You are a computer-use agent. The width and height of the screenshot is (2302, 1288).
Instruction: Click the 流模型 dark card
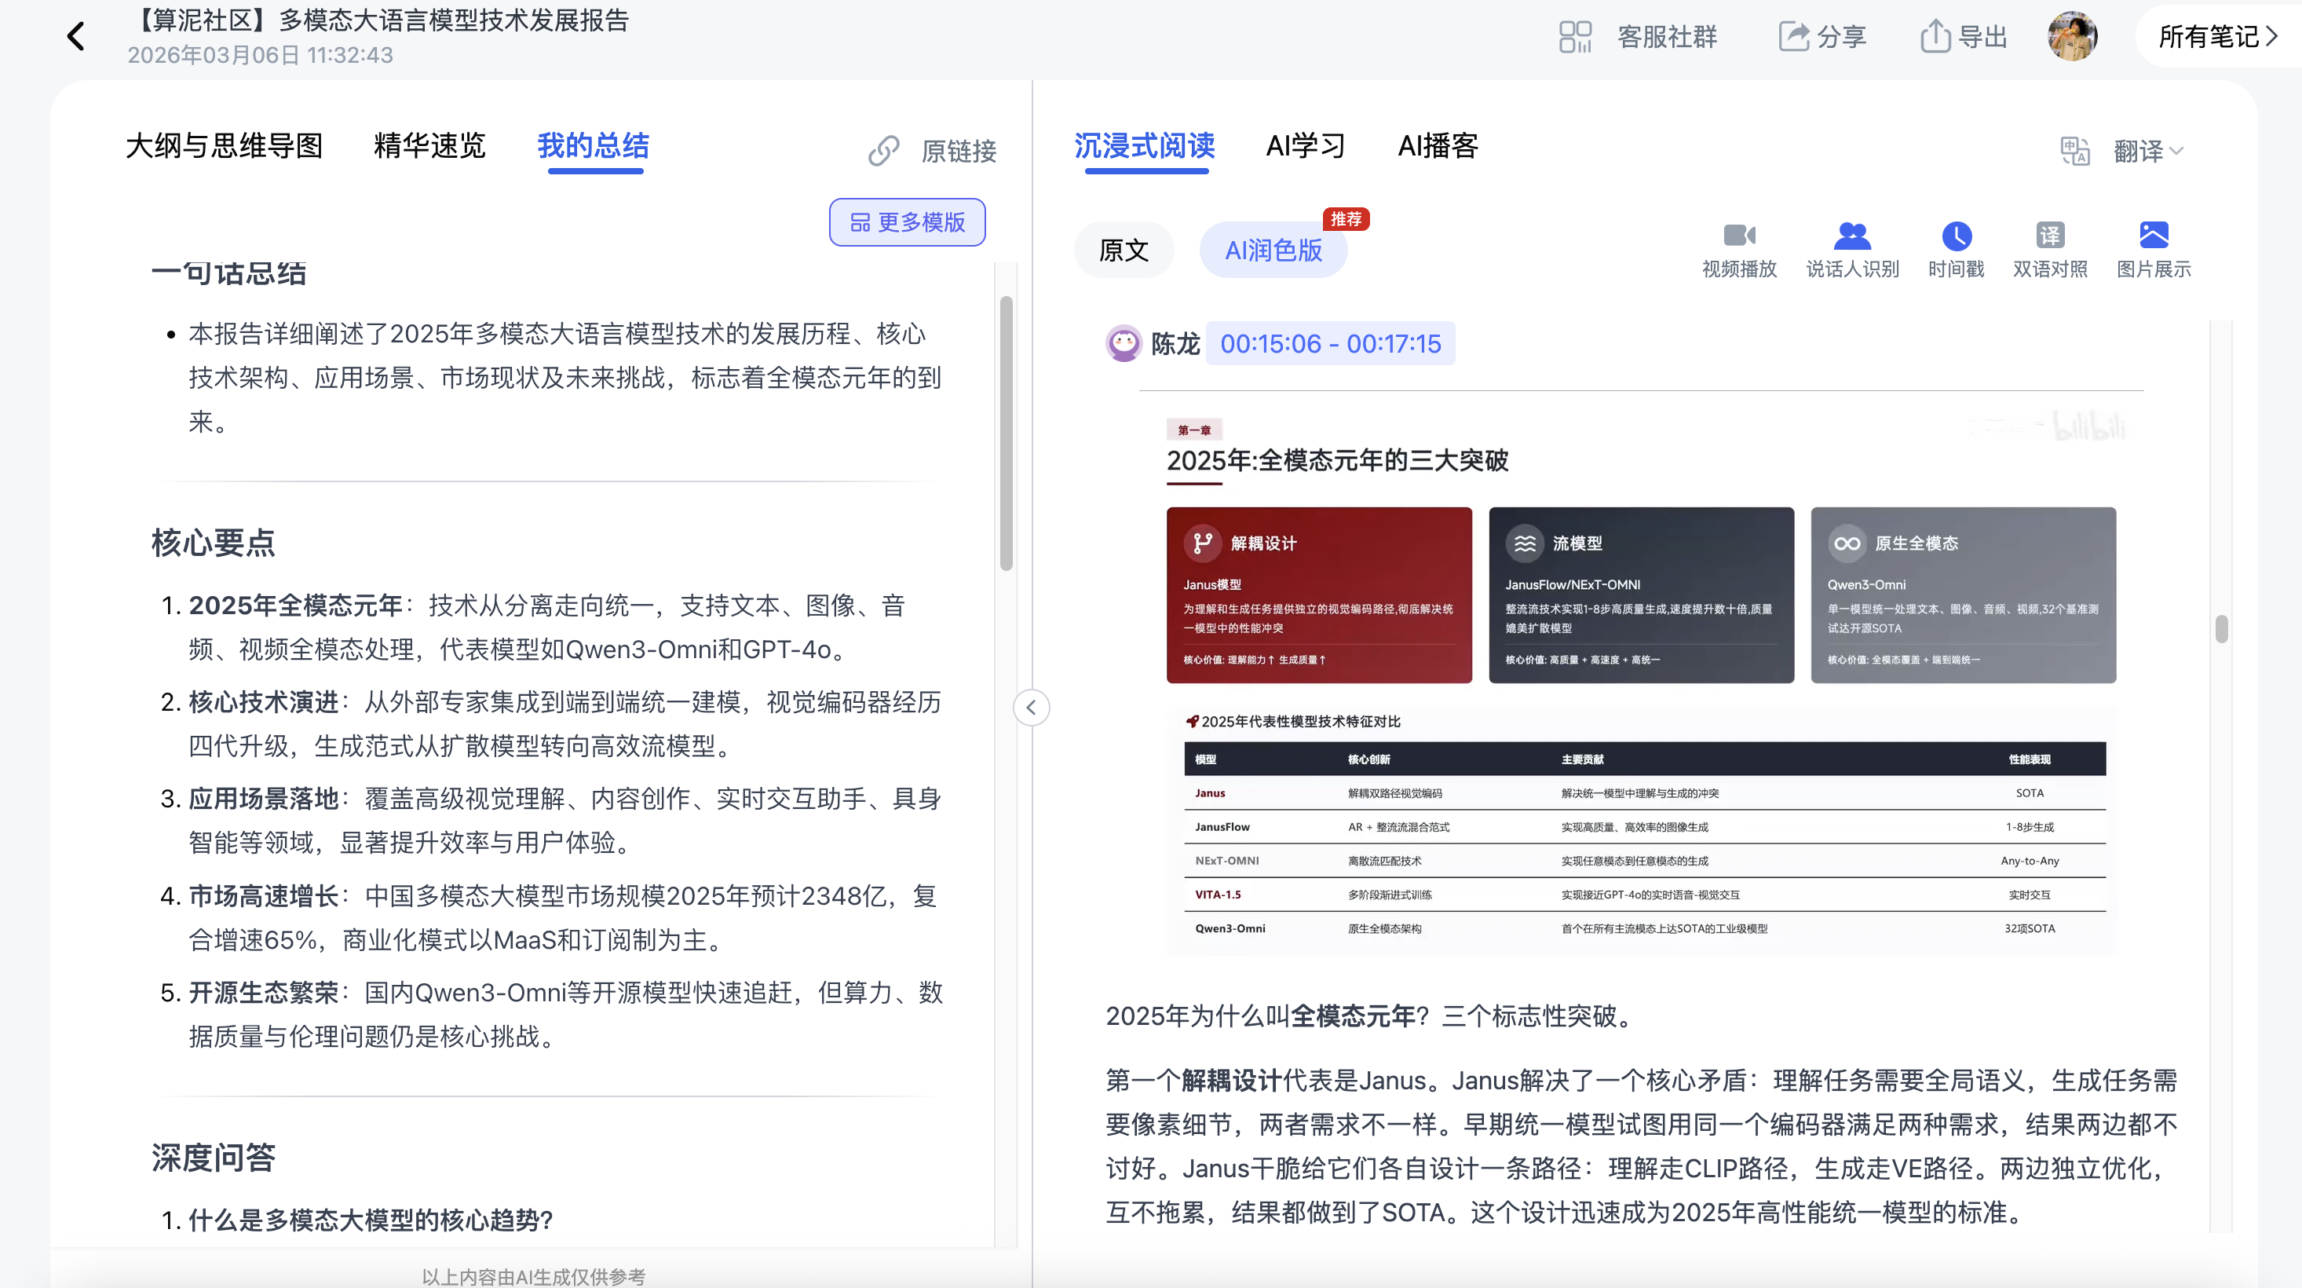click(1641, 595)
